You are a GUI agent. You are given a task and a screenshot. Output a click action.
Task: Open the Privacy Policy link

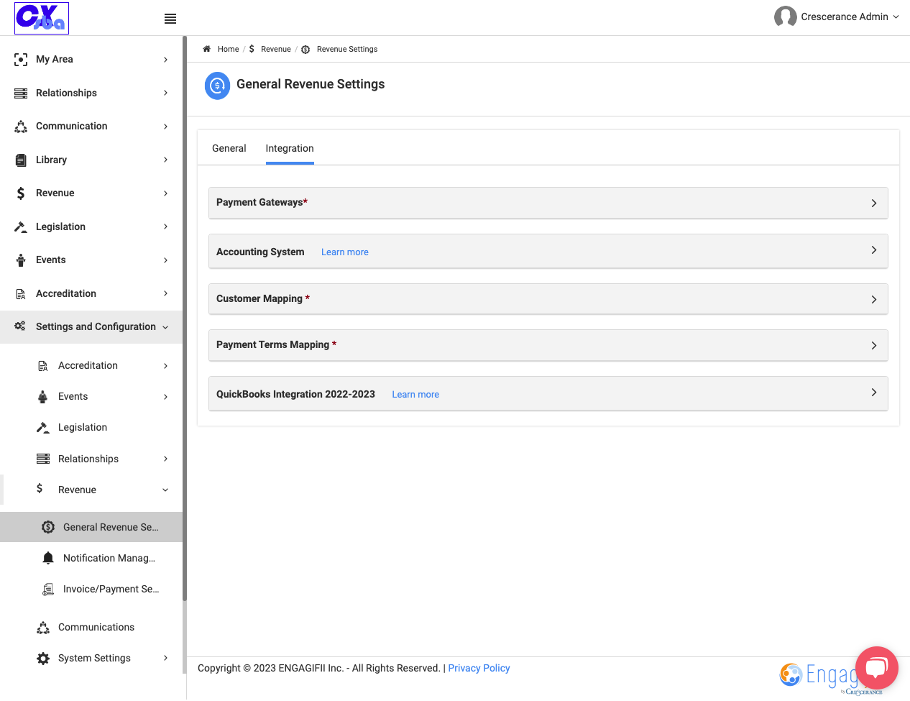(x=479, y=669)
